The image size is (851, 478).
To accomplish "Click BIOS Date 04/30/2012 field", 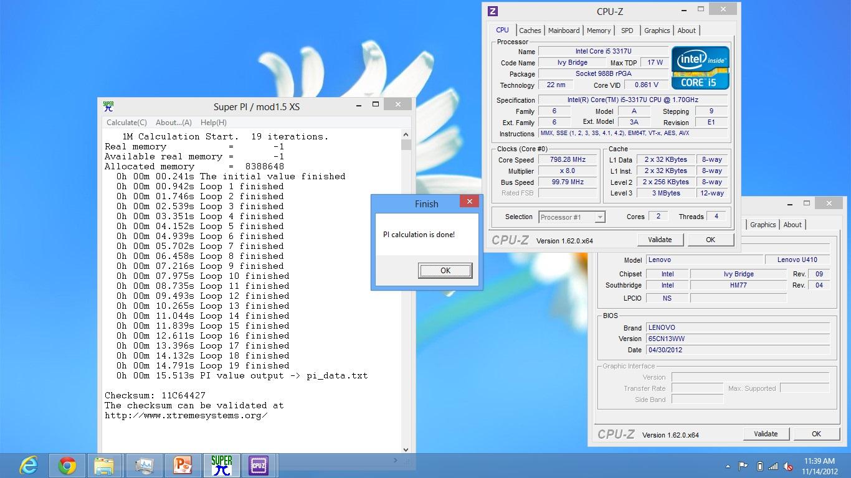I will pyautogui.click(x=738, y=350).
